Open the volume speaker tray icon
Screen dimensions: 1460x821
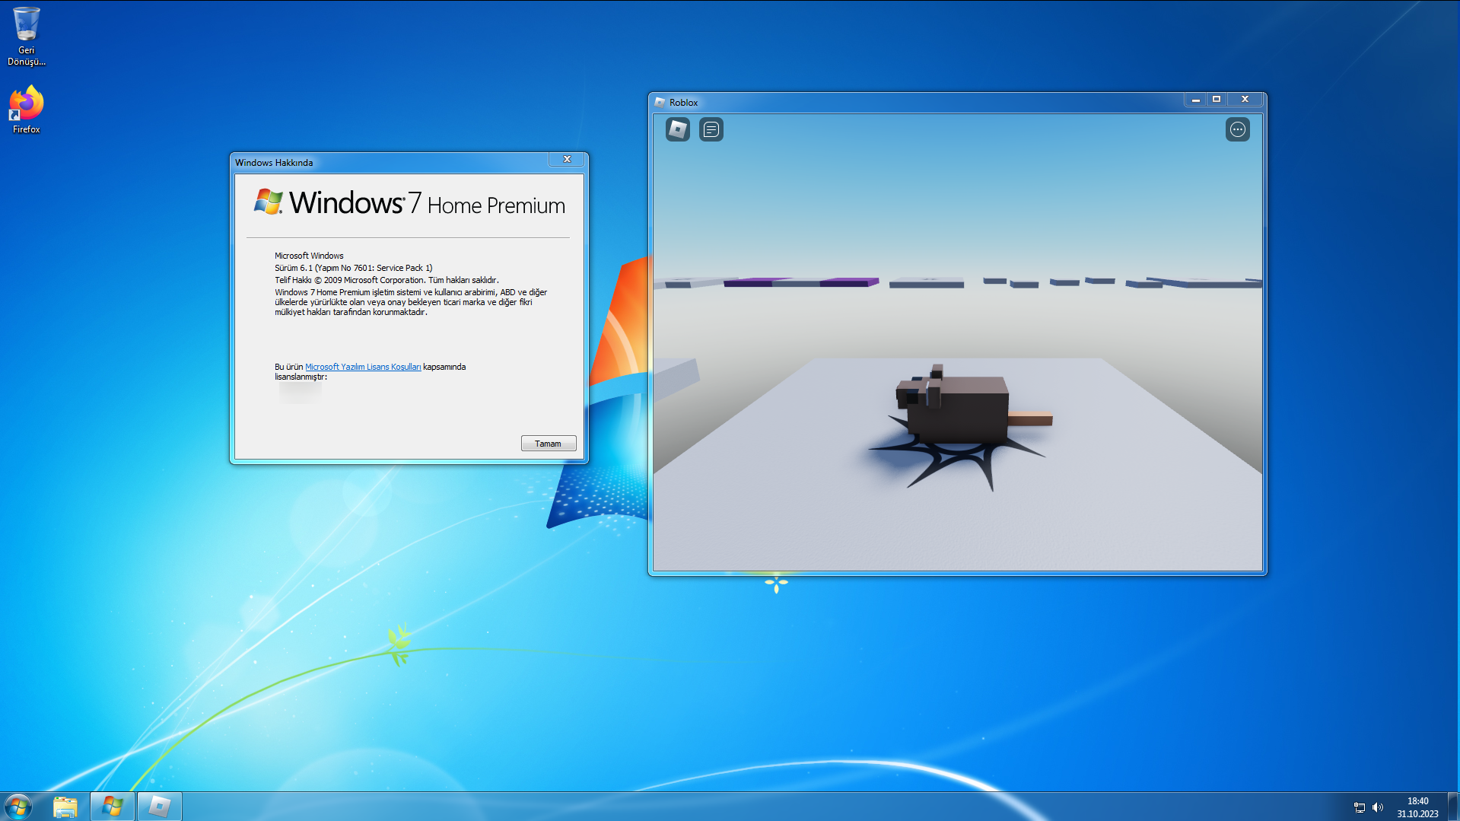[1378, 807]
